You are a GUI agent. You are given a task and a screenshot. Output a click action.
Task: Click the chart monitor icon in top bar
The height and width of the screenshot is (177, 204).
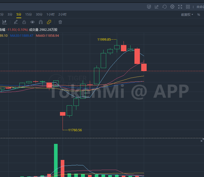pyautogui.click(x=149, y=7)
